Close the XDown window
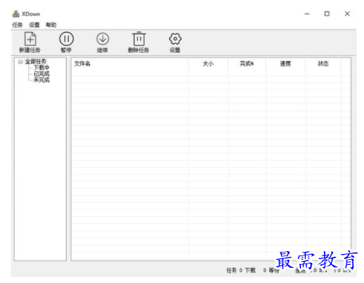This screenshot has width=364, height=283. coord(347,14)
